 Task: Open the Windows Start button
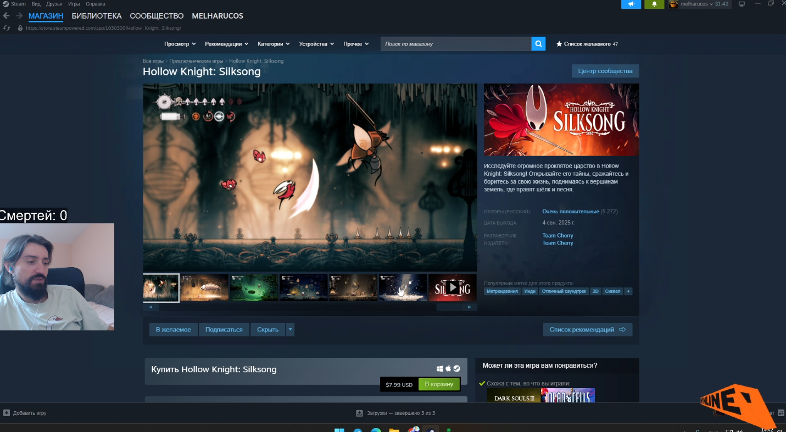click(x=339, y=429)
